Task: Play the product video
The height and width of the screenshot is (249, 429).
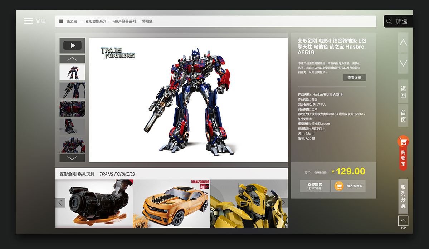Action: [x=72, y=45]
